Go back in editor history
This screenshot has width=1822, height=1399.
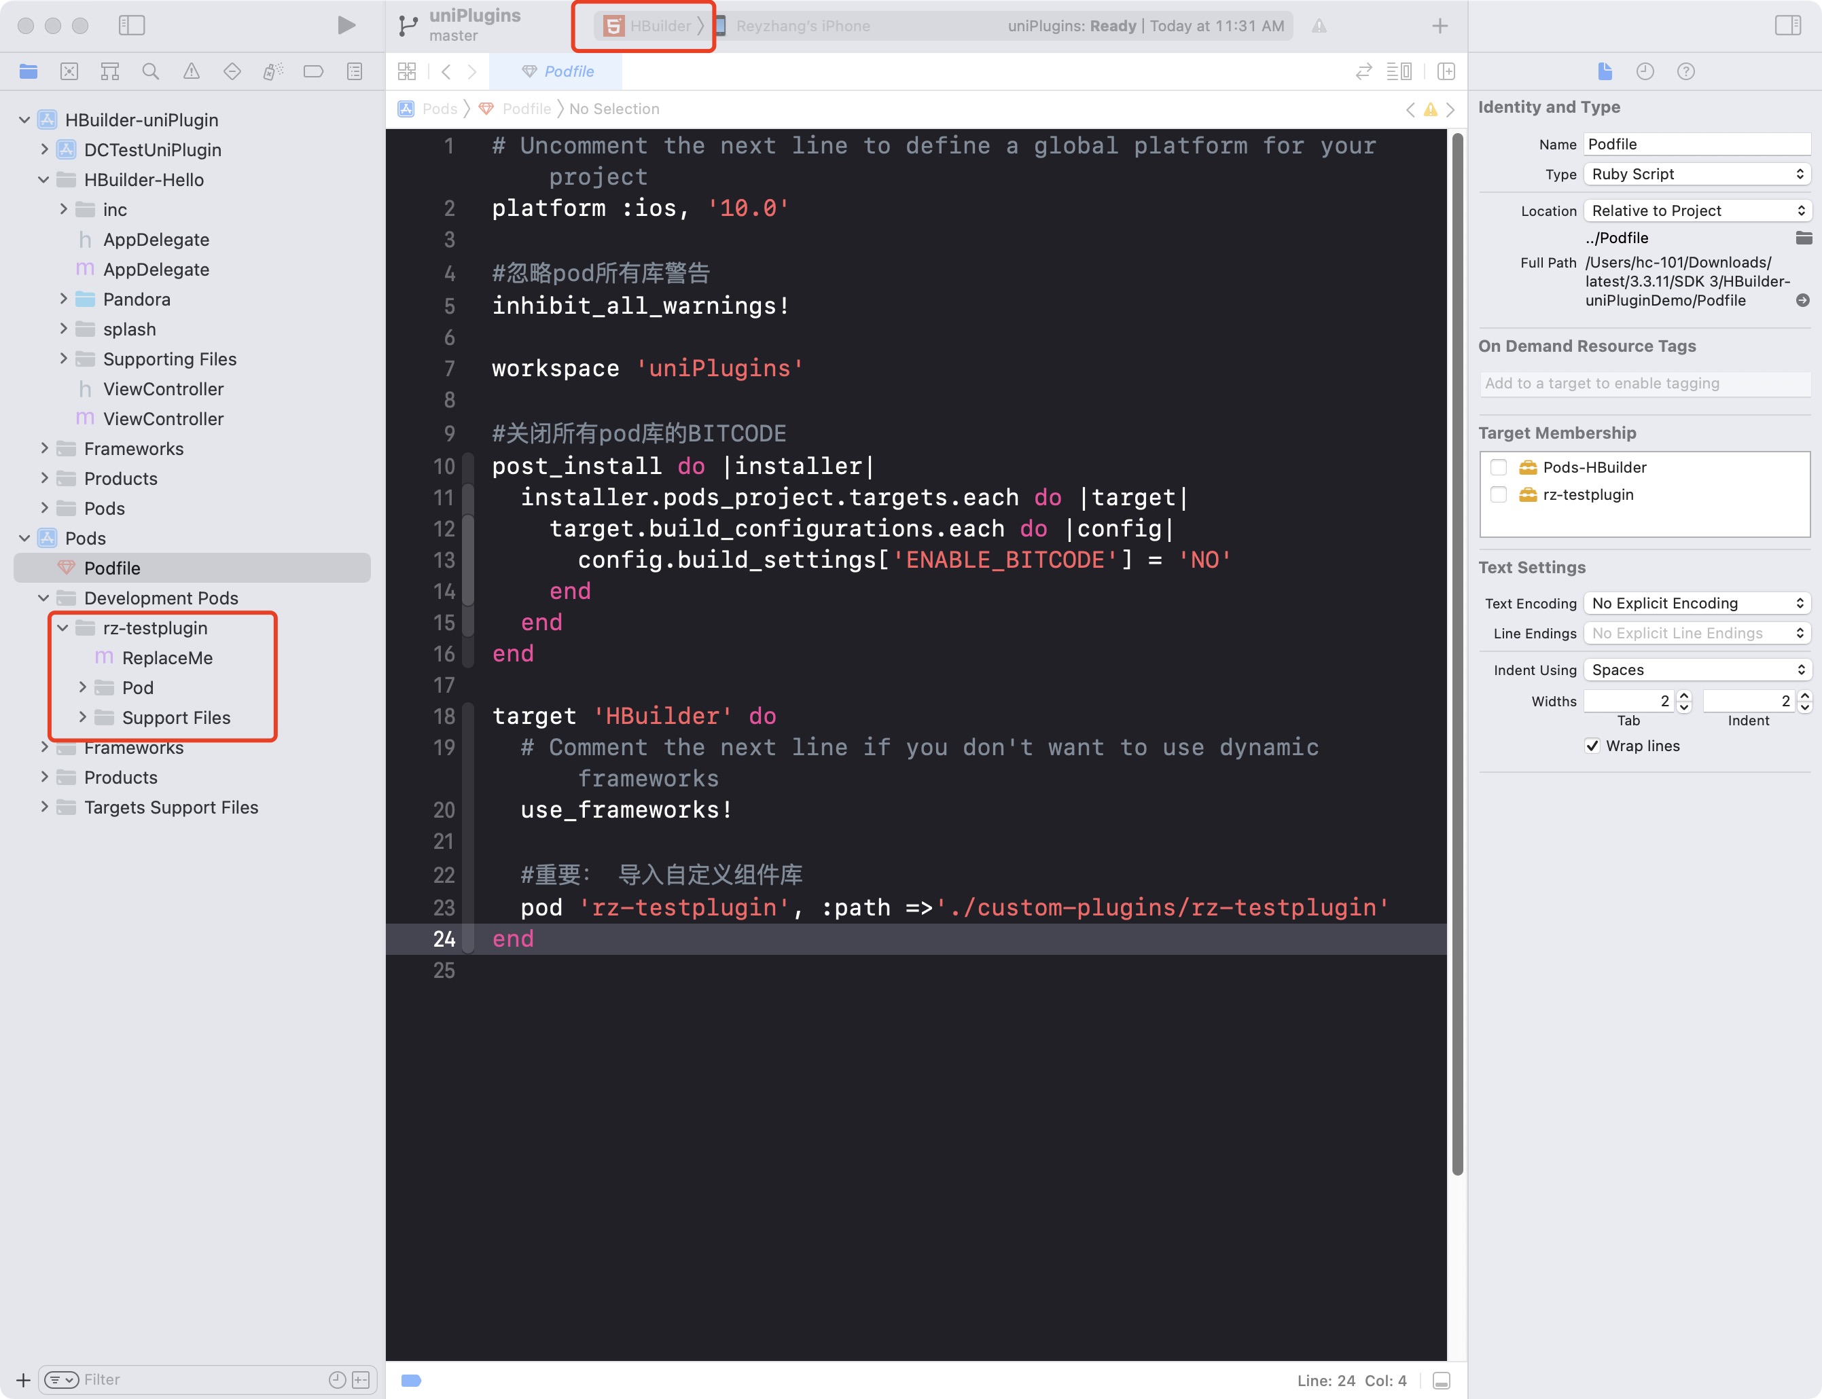coord(446,71)
